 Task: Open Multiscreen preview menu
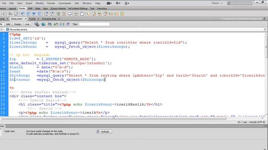pos(37,24)
